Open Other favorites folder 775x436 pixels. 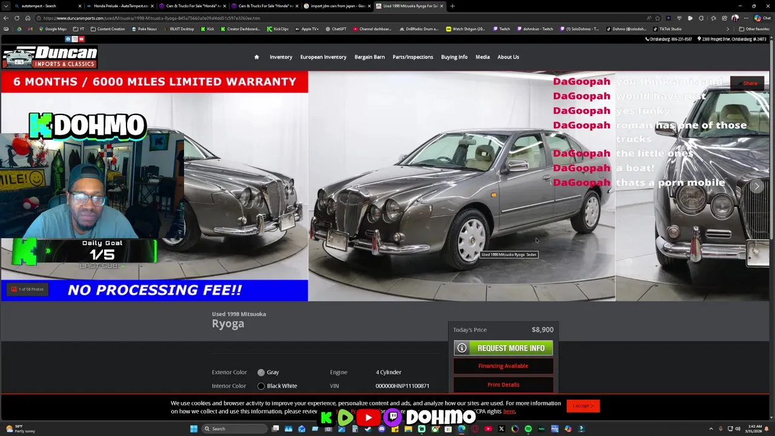click(754, 29)
